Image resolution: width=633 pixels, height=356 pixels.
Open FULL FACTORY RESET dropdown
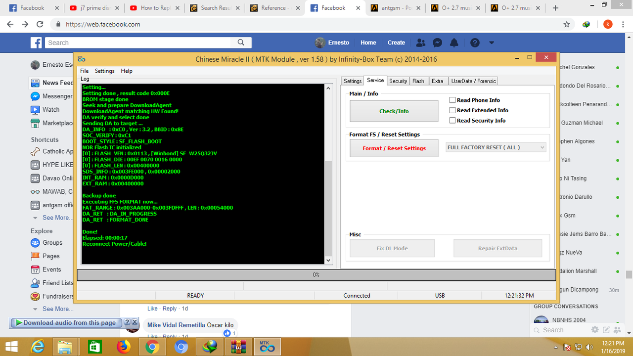click(496, 147)
